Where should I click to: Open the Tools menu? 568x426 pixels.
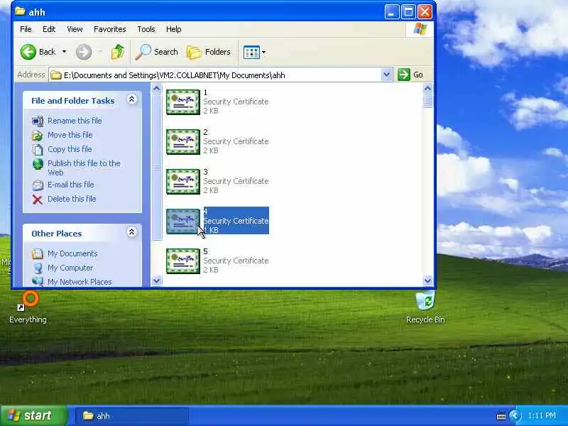[x=146, y=29]
